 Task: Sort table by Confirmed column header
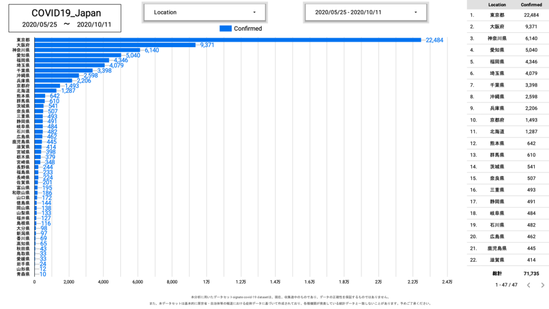tap(531, 5)
